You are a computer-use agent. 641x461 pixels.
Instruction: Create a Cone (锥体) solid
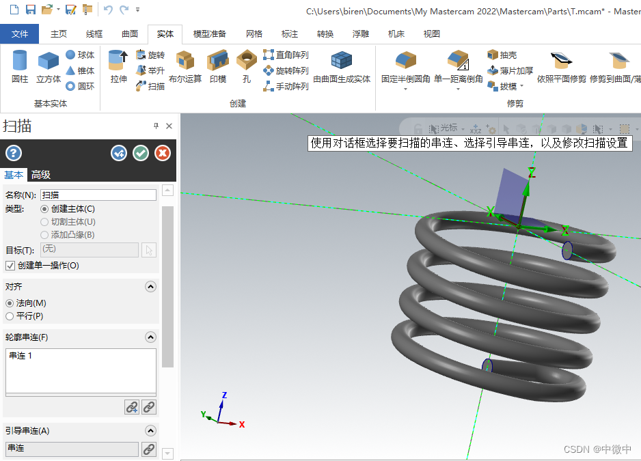click(80, 71)
